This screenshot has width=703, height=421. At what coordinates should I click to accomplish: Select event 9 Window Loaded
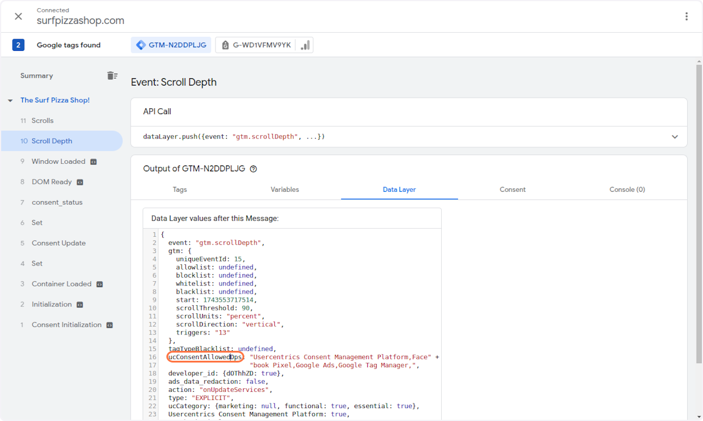tap(62, 161)
